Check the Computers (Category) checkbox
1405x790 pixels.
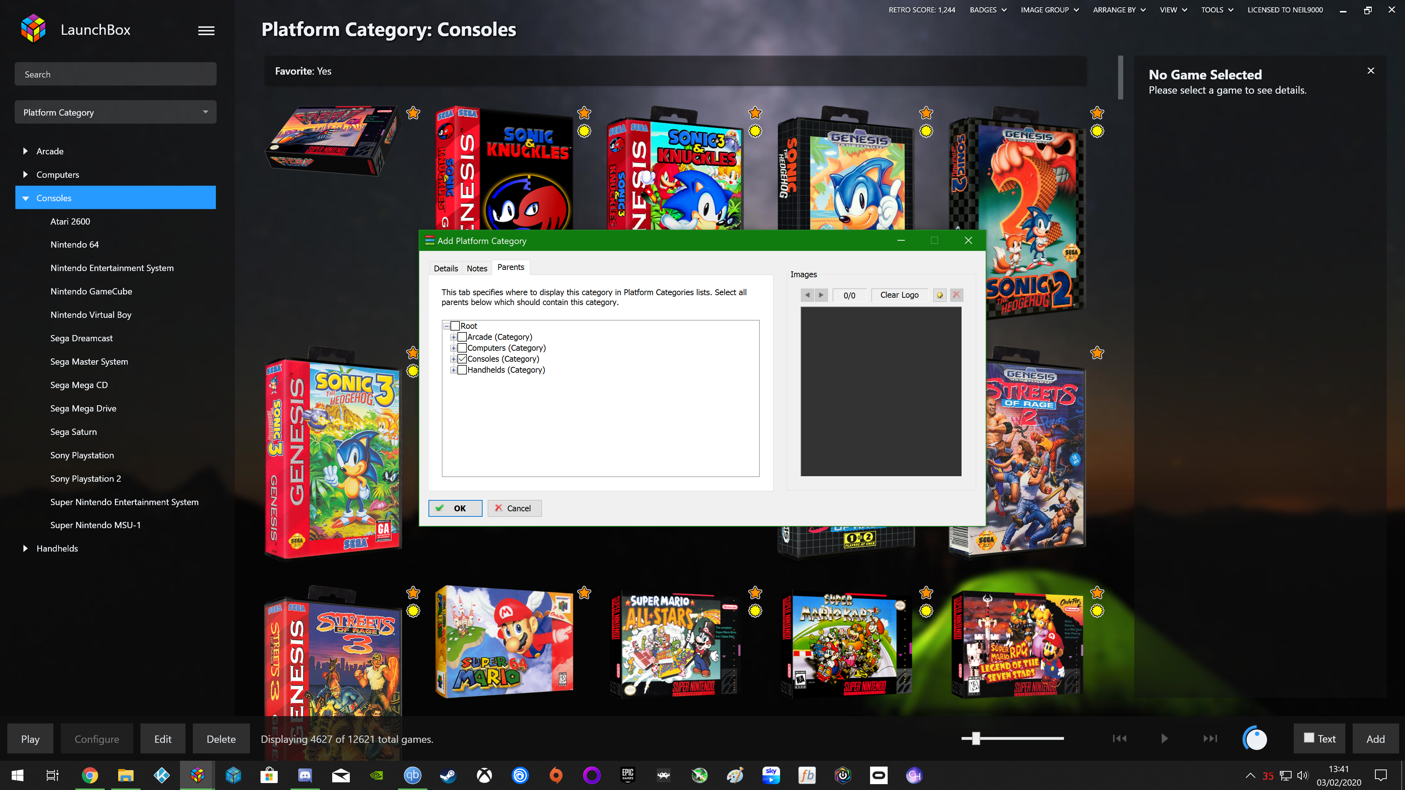point(462,348)
